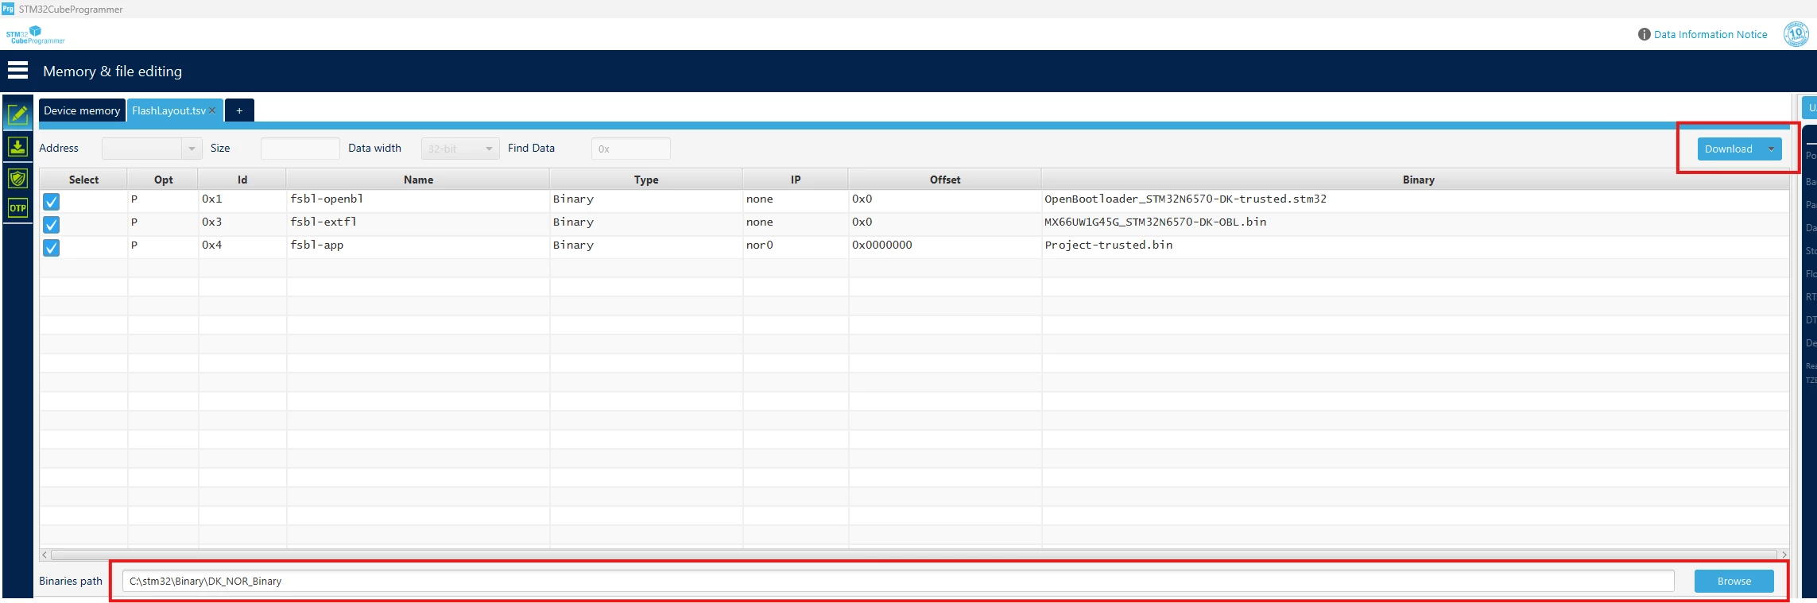Expand the Download button arrow menu
Image resolution: width=1817 pixels, height=603 pixels.
pos(1771,149)
